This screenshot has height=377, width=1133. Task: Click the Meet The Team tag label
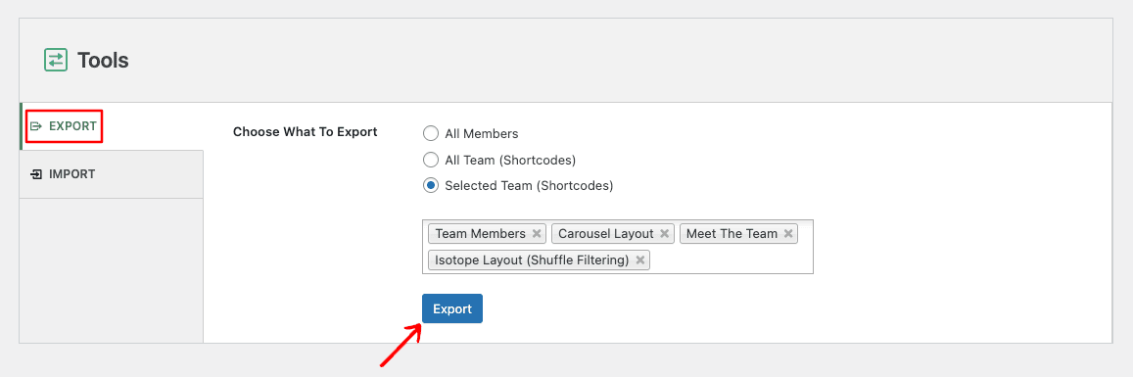[732, 234]
